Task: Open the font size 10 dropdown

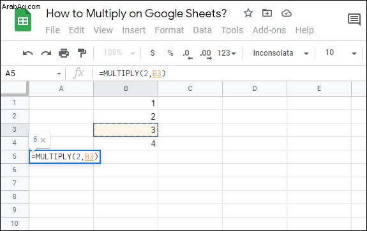Action: pos(341,53)
